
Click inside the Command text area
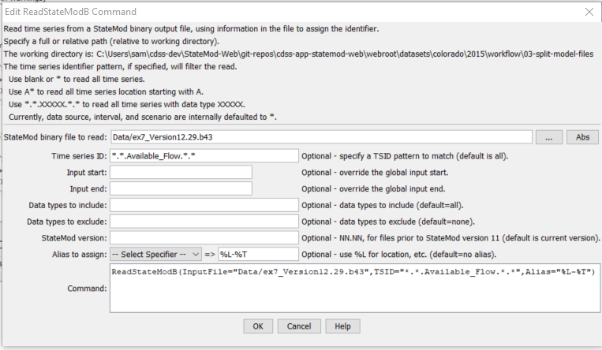[353, 288]
